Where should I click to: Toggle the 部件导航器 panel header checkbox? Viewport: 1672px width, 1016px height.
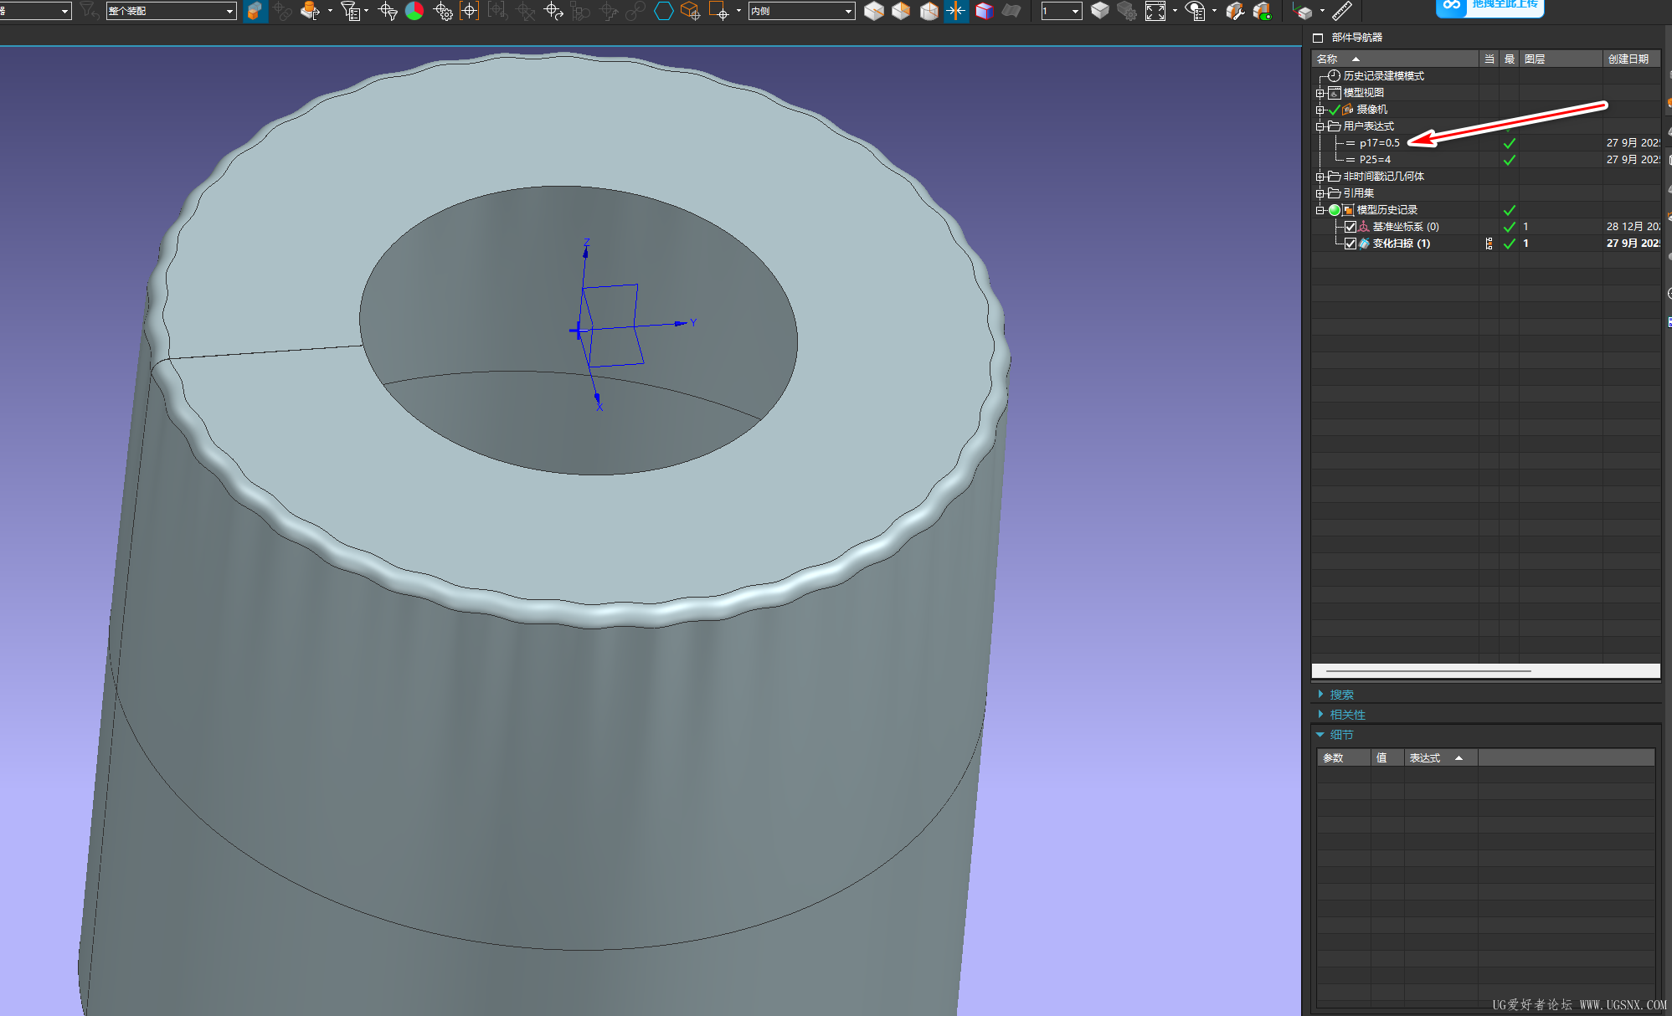1318,38
